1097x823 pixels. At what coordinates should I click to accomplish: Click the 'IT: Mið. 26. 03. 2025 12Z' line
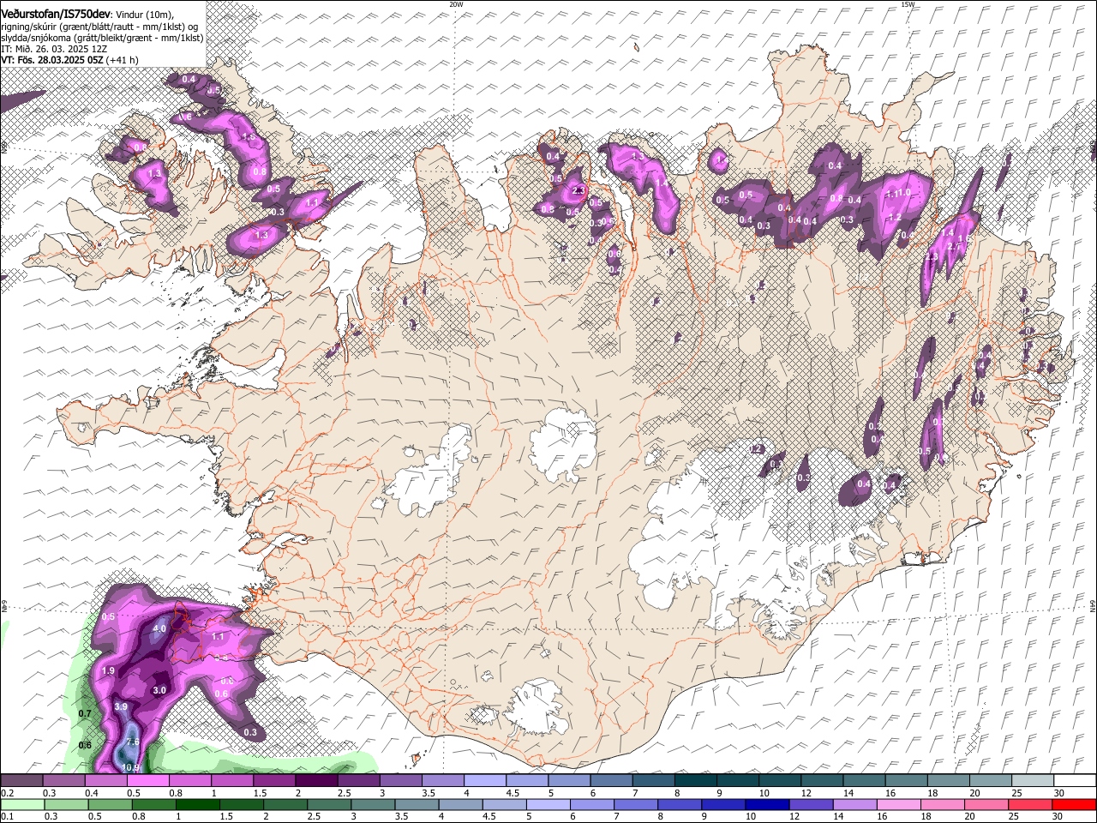[53, 49]
